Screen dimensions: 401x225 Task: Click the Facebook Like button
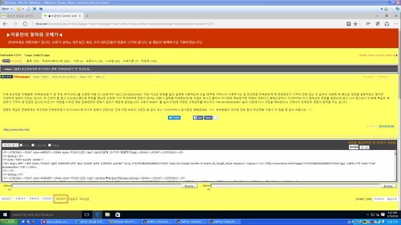198,117
